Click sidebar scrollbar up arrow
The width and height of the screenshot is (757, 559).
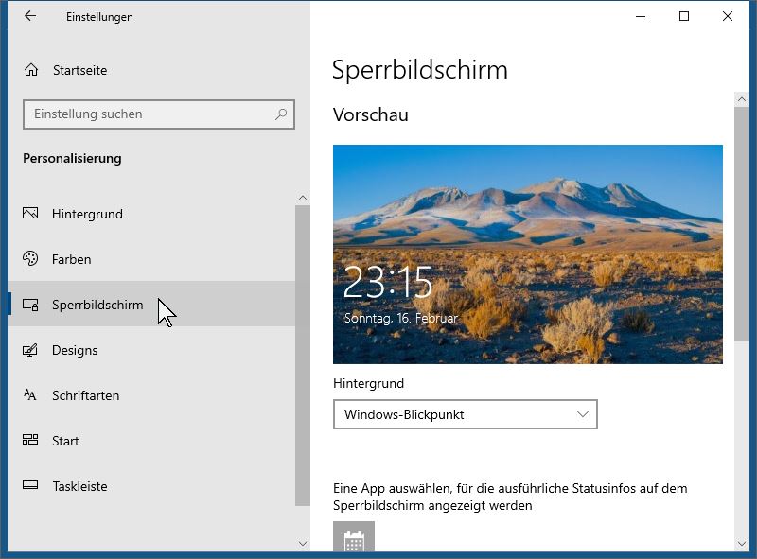[x=303, y=198]
